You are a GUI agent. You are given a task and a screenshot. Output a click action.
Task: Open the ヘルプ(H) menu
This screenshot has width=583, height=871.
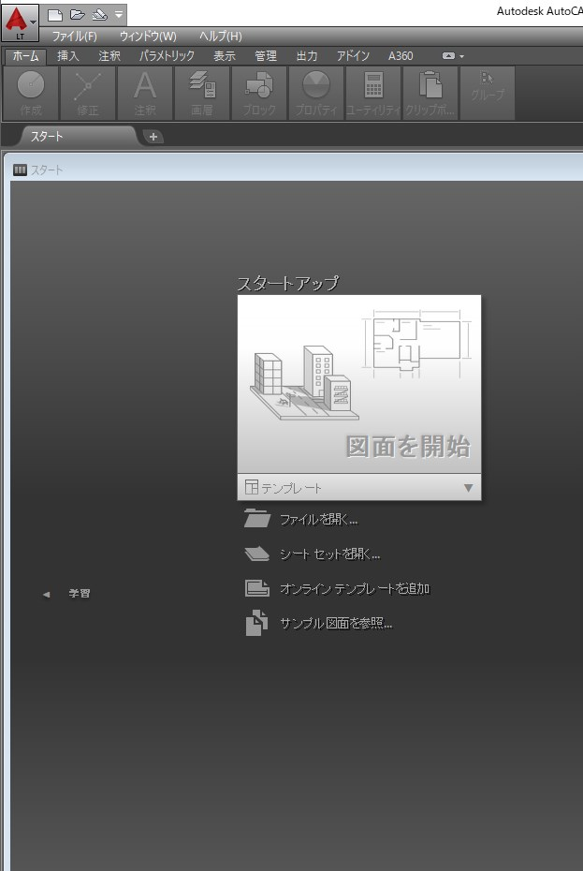pyautogui.click(x=220, y=37)
